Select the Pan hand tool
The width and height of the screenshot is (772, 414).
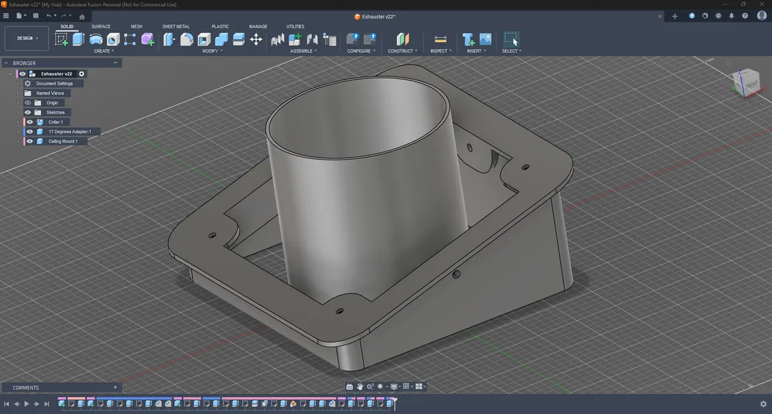tap(360, 387)
